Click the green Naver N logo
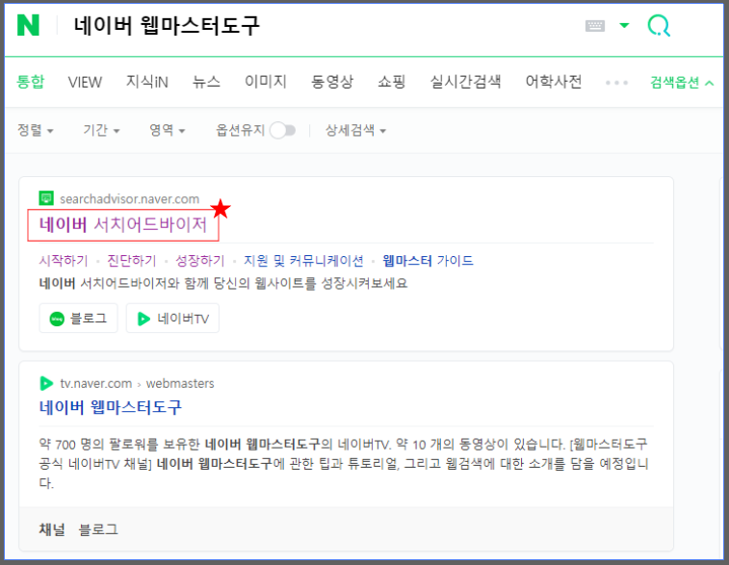 click(x=28, y=25)
